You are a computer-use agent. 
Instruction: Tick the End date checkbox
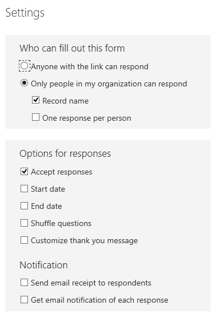click(x=24, y=206)
